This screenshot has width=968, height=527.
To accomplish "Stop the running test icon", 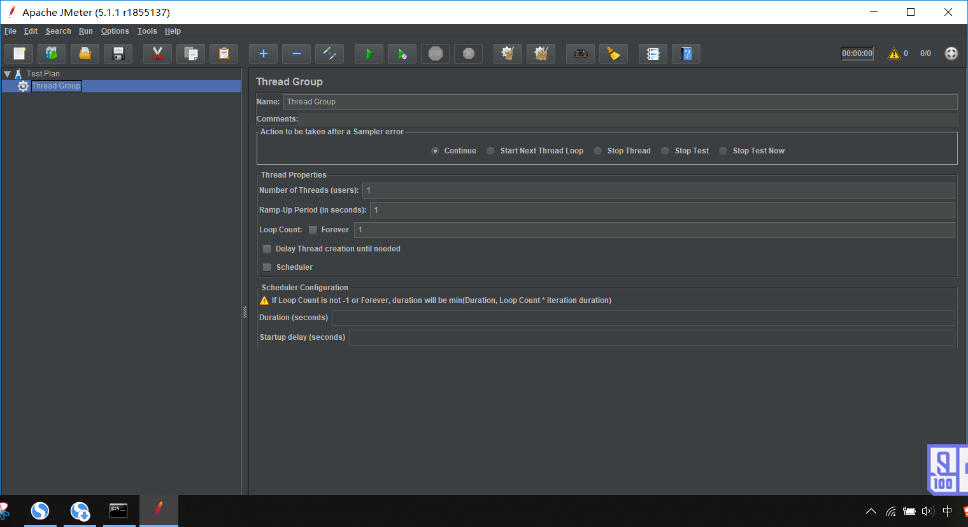I will tap(435, 53).
